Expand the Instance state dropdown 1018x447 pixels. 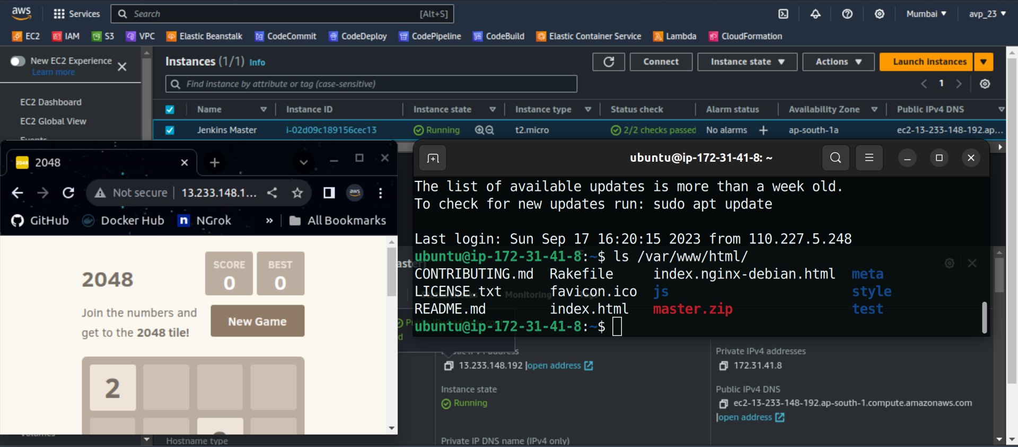[747, 62]
